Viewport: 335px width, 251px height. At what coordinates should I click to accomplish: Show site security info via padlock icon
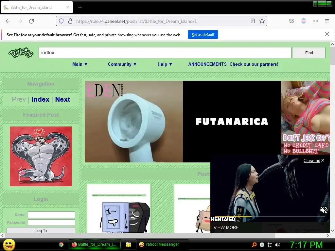tap(70, 21)
